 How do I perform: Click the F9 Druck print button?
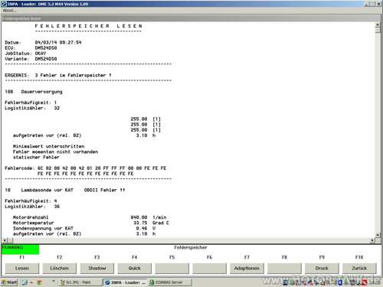[322, 269]
